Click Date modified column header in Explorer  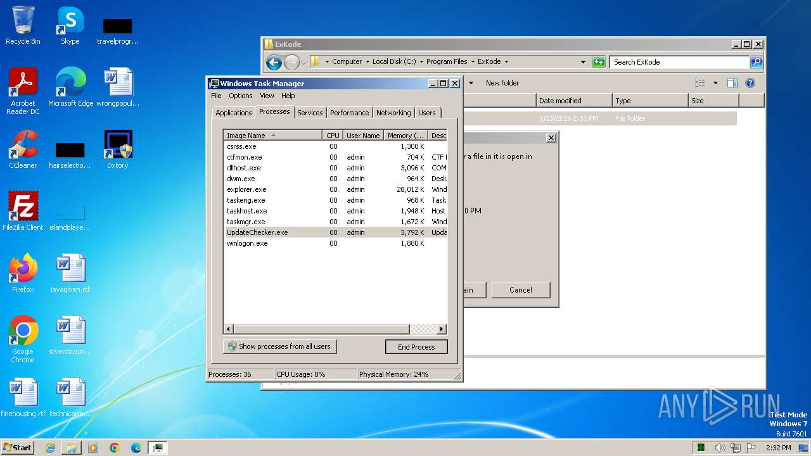coord(573,101)
